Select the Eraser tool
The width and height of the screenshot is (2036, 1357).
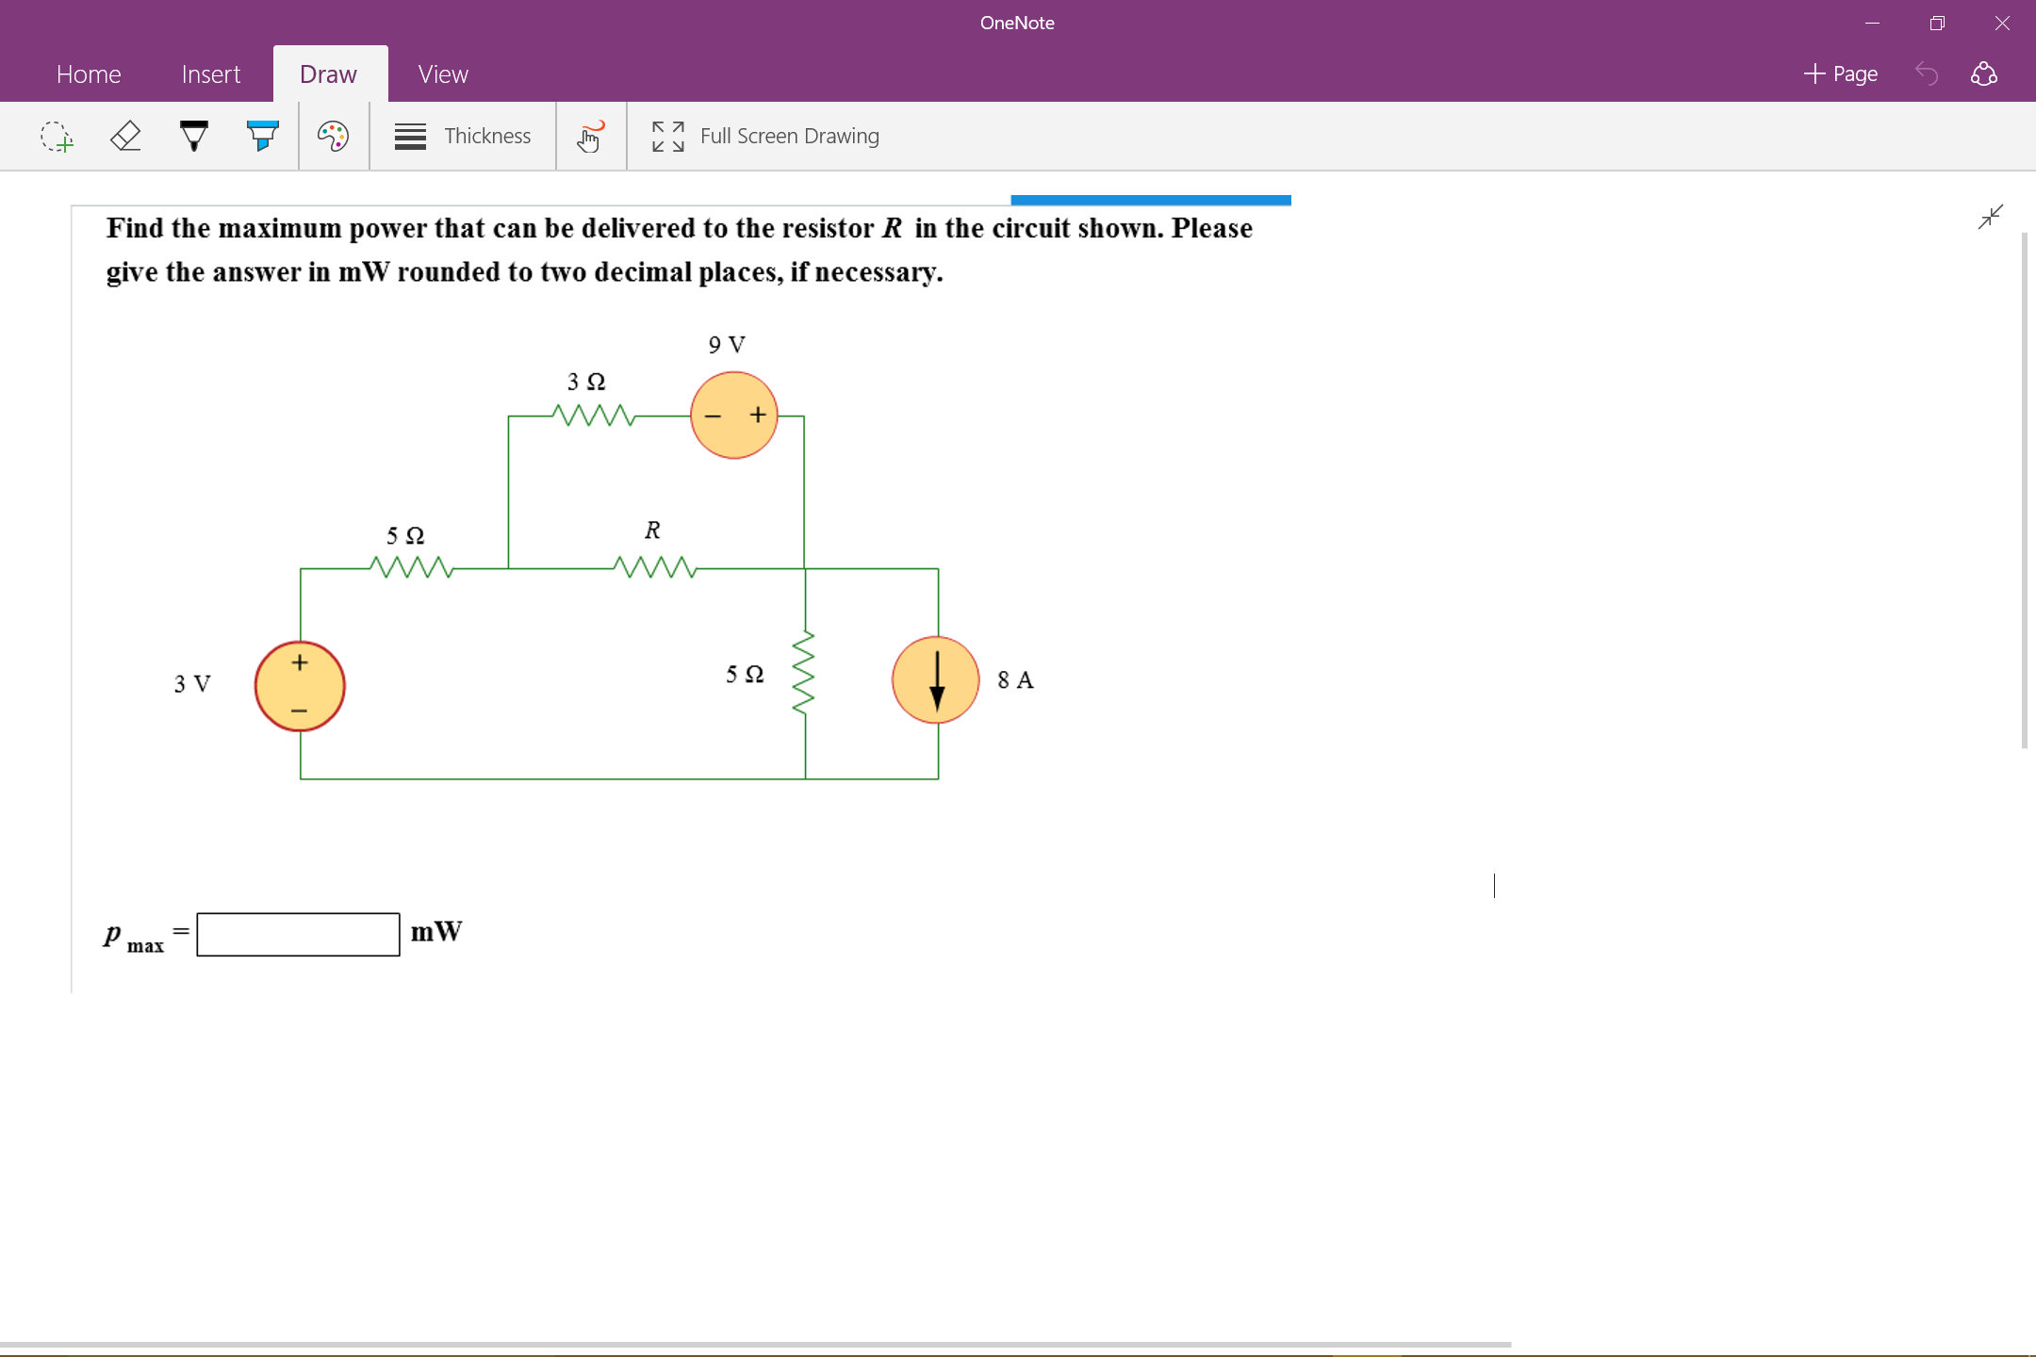125,136
